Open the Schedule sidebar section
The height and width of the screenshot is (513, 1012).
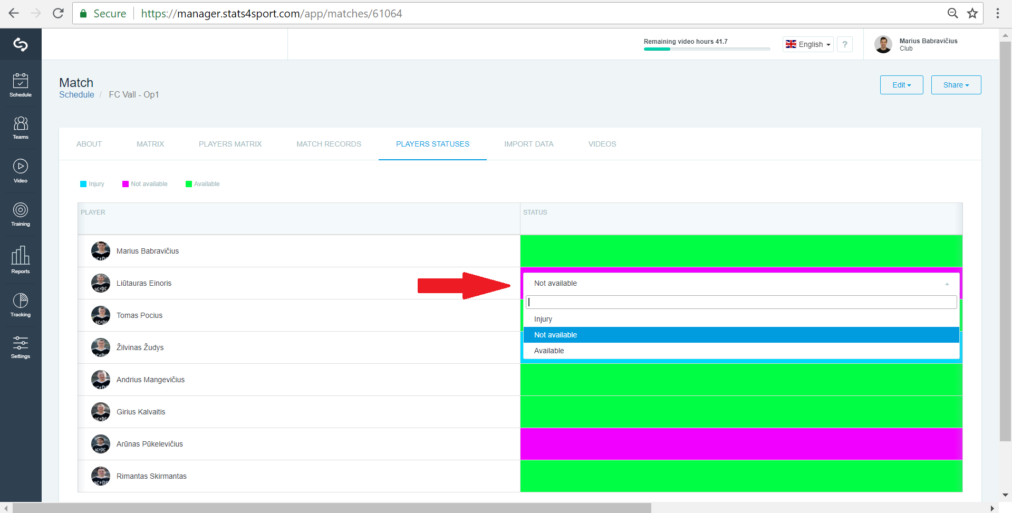tap(21, 85)
